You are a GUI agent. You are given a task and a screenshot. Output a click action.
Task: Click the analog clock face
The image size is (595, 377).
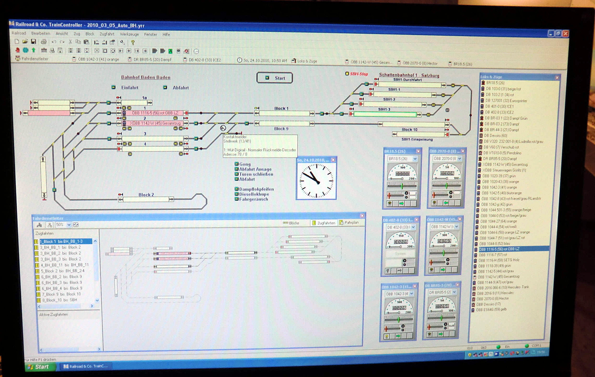pyautogui.click(x=316, y=181)
